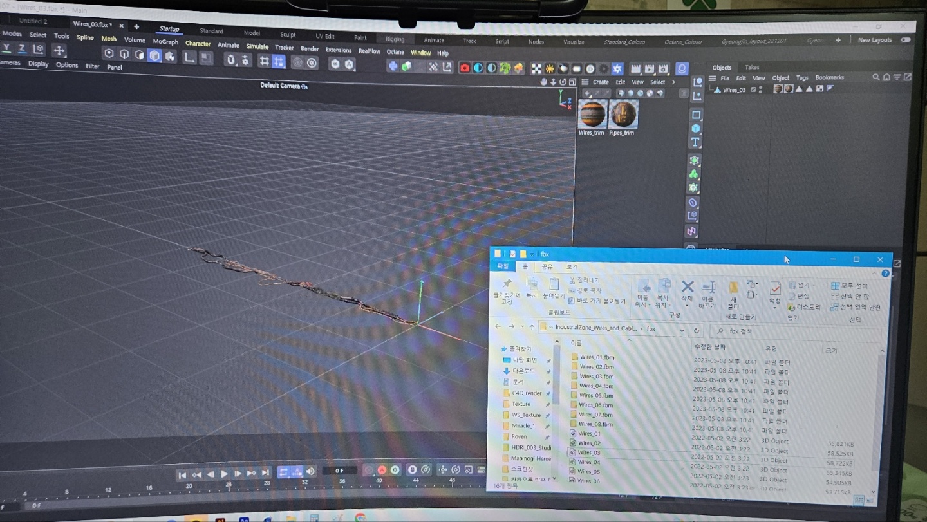Select the Points mode icon

pos(109,53)
